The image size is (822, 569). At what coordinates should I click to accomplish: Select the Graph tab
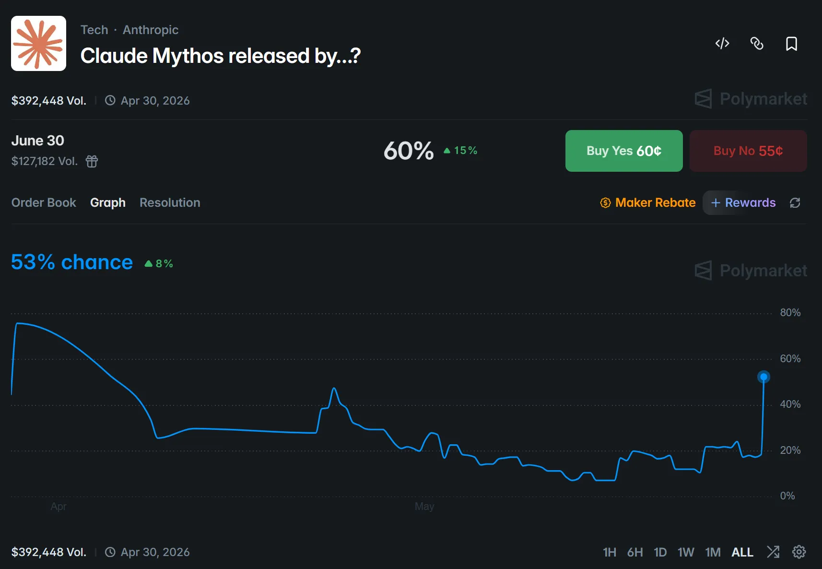(x=108, y=202)
